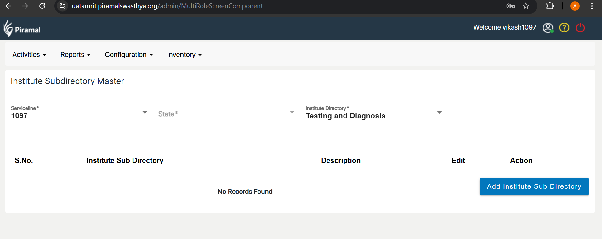The width and height of the screenshot is (602, 239).
Task: Click Add Institute Sub Directory button
Action: tap(534, 186)
